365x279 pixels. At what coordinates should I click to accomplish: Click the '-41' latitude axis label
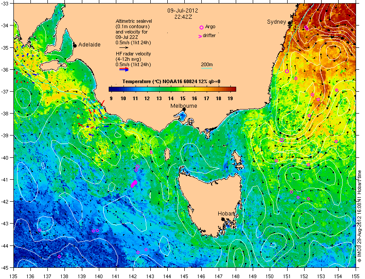coord(5,180)
